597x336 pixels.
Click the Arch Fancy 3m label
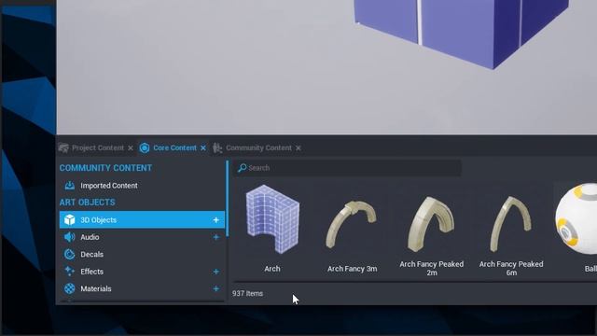coord(353,269)
